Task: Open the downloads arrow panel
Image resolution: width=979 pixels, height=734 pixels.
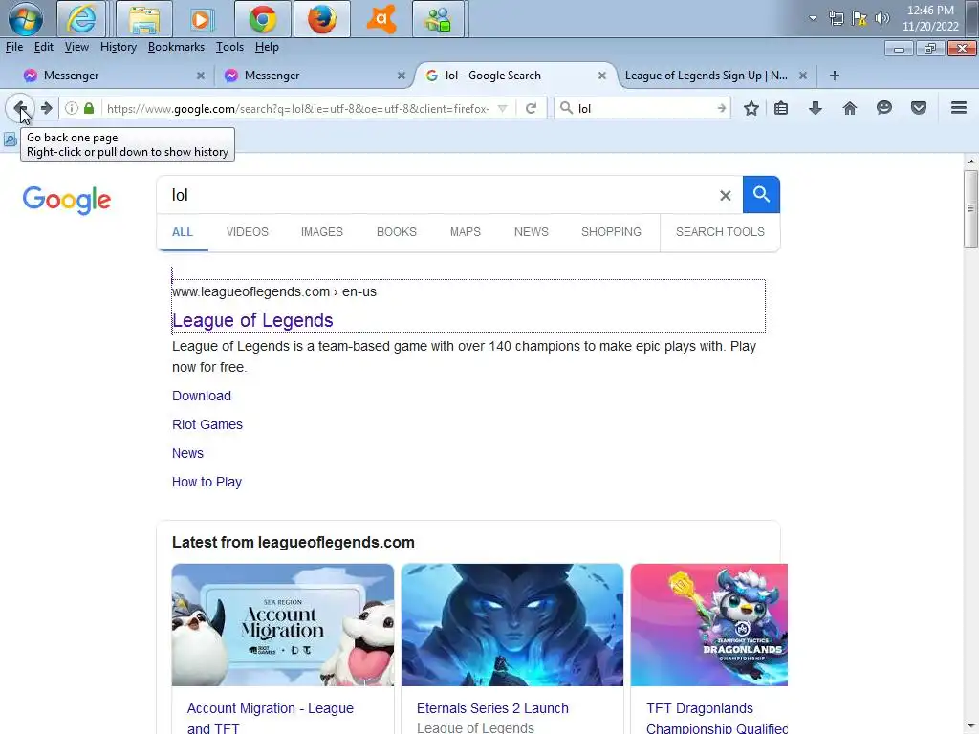Action: [x=815, y=108]
